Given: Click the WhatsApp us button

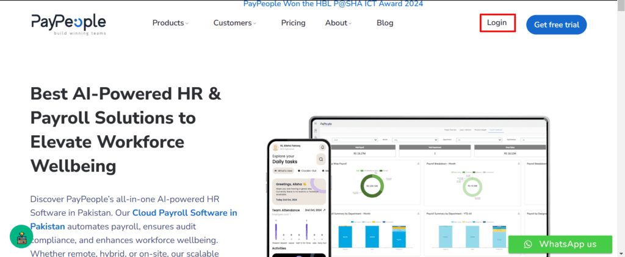Looking at the screenshot, I should coord(560,244).
